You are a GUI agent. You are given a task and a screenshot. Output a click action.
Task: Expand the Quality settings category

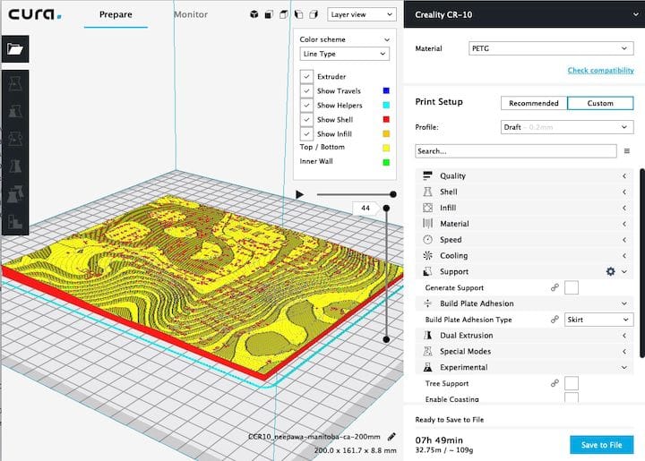(x=524, y=176)
